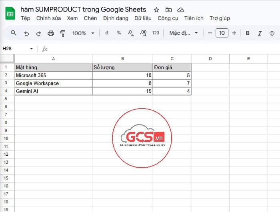Open the Dữ liệu menu

[x=143, y=18]
